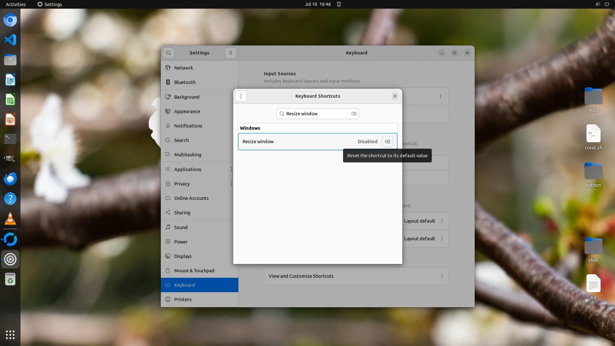Open the input source three-dot options menu
This screenshot has width=615, height=346.
point(440,96)
